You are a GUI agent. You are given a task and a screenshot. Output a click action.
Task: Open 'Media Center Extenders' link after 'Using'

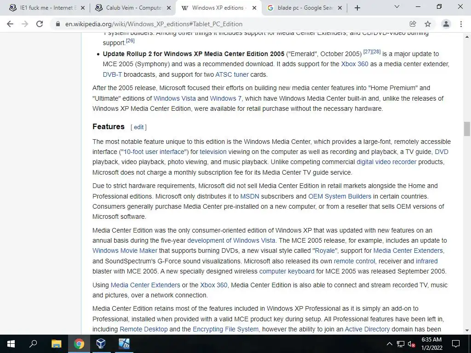point(145,285)
